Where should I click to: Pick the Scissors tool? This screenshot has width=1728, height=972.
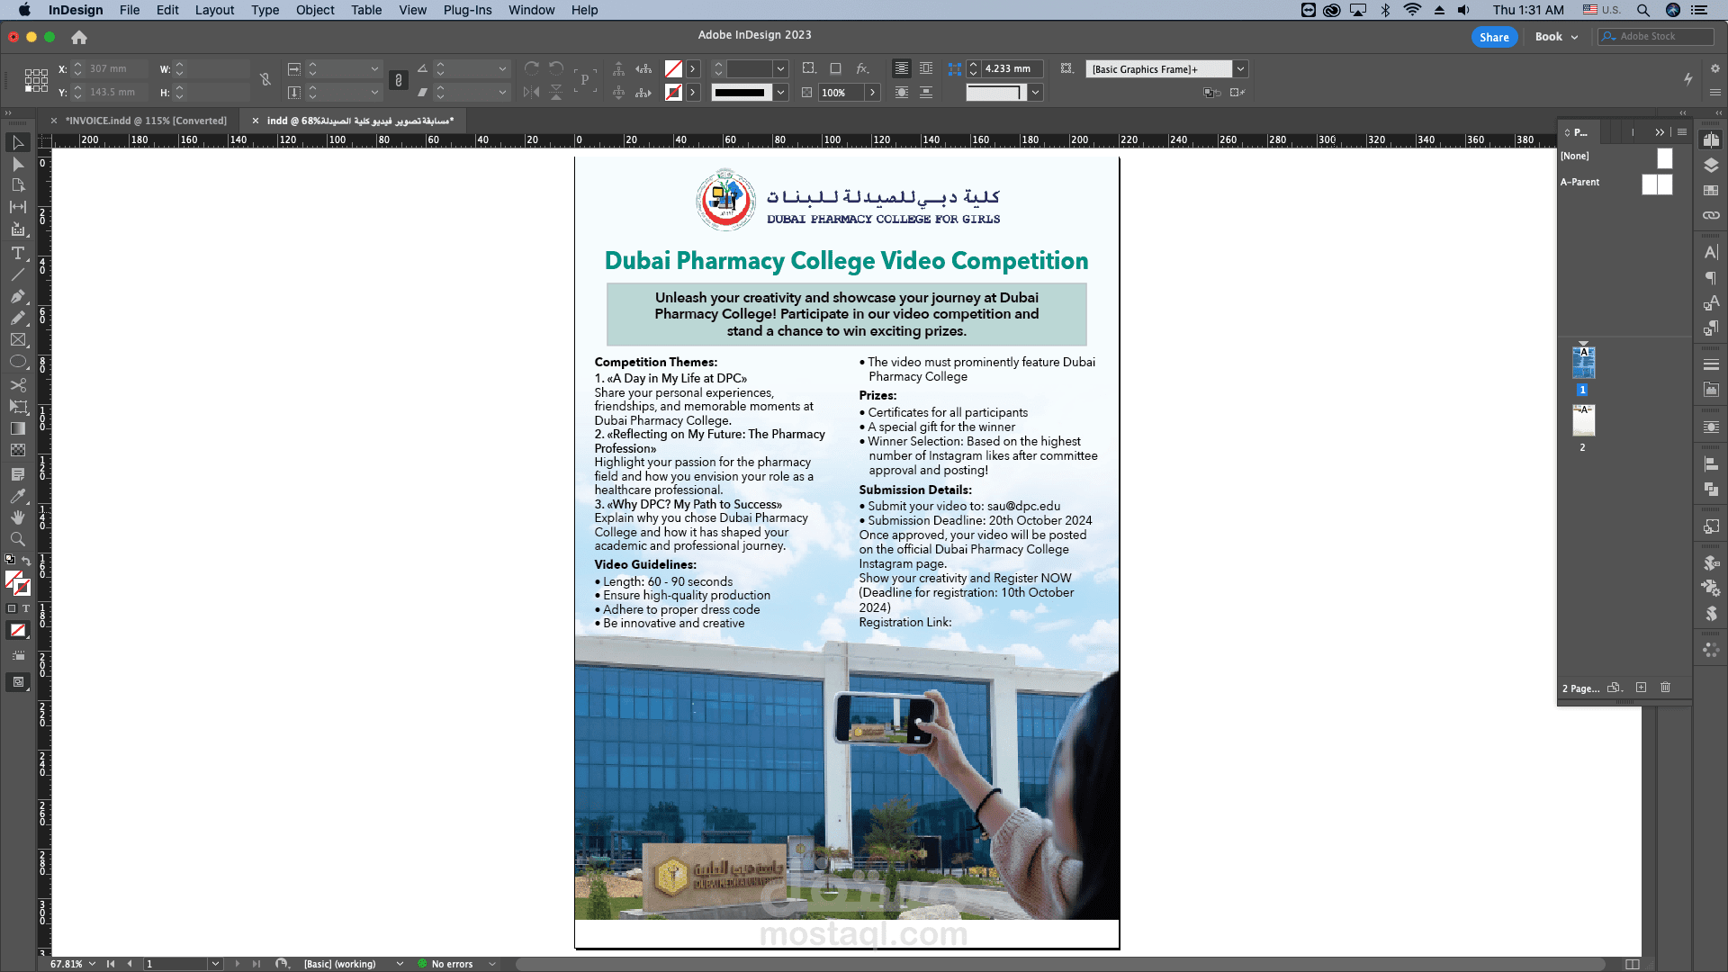tap(17, 384)
